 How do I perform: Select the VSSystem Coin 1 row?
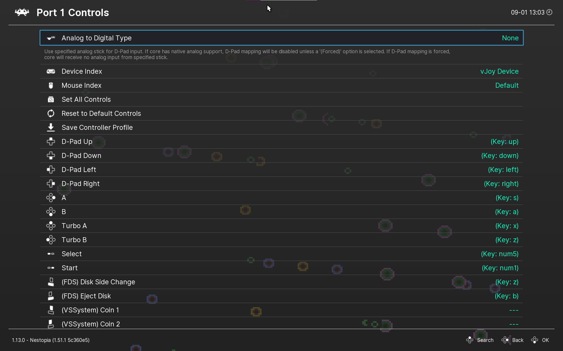90,310
